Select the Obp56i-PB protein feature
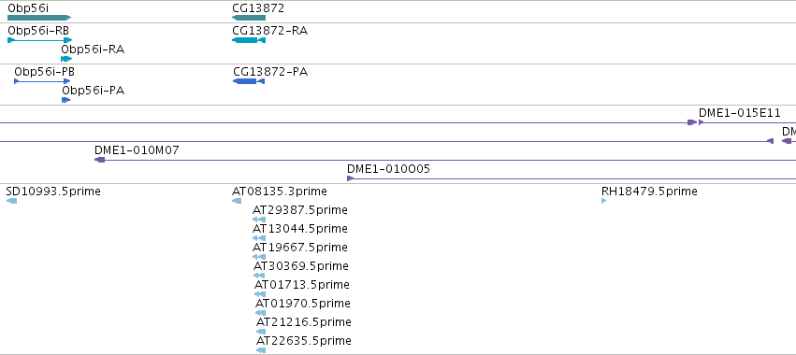 [42, 81]
